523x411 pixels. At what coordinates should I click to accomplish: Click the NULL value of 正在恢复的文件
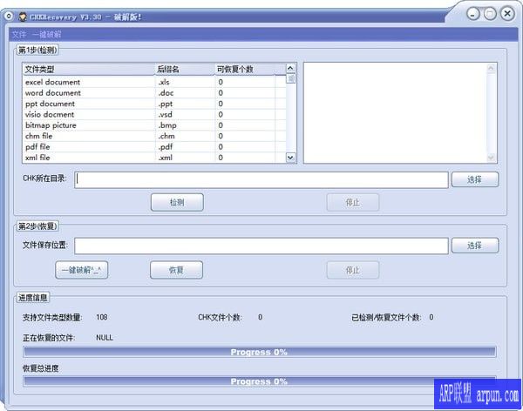coord(105,338)
